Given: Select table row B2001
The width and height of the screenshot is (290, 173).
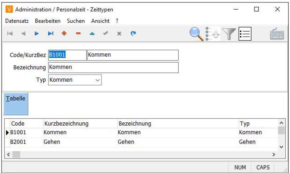Looking at the screenshot, I should pos(141,142).
